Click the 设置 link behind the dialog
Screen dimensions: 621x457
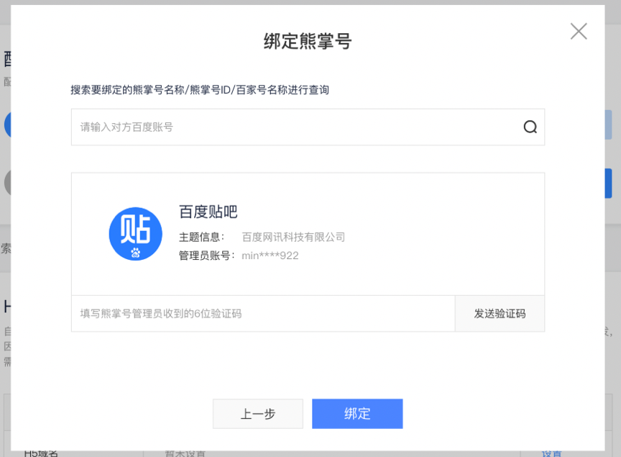(551, 453)
